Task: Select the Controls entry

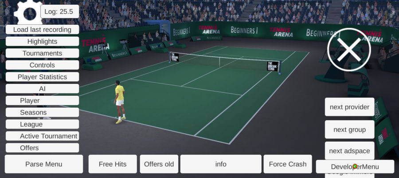Action: (42, 65)
